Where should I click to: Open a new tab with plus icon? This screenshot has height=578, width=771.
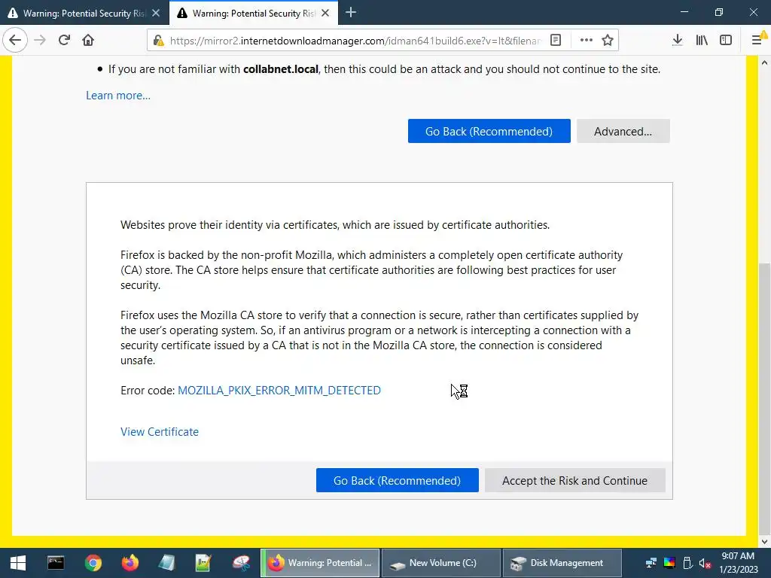[351, 13]
